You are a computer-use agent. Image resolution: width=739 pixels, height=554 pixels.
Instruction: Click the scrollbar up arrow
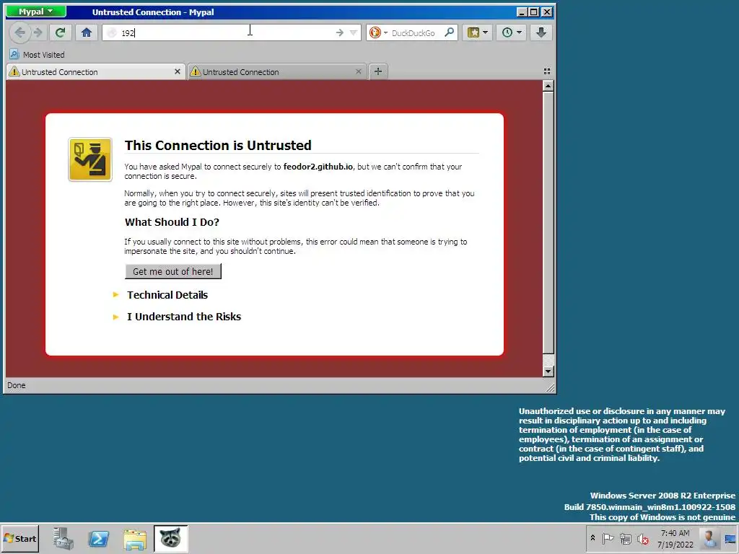pos(548,87)
